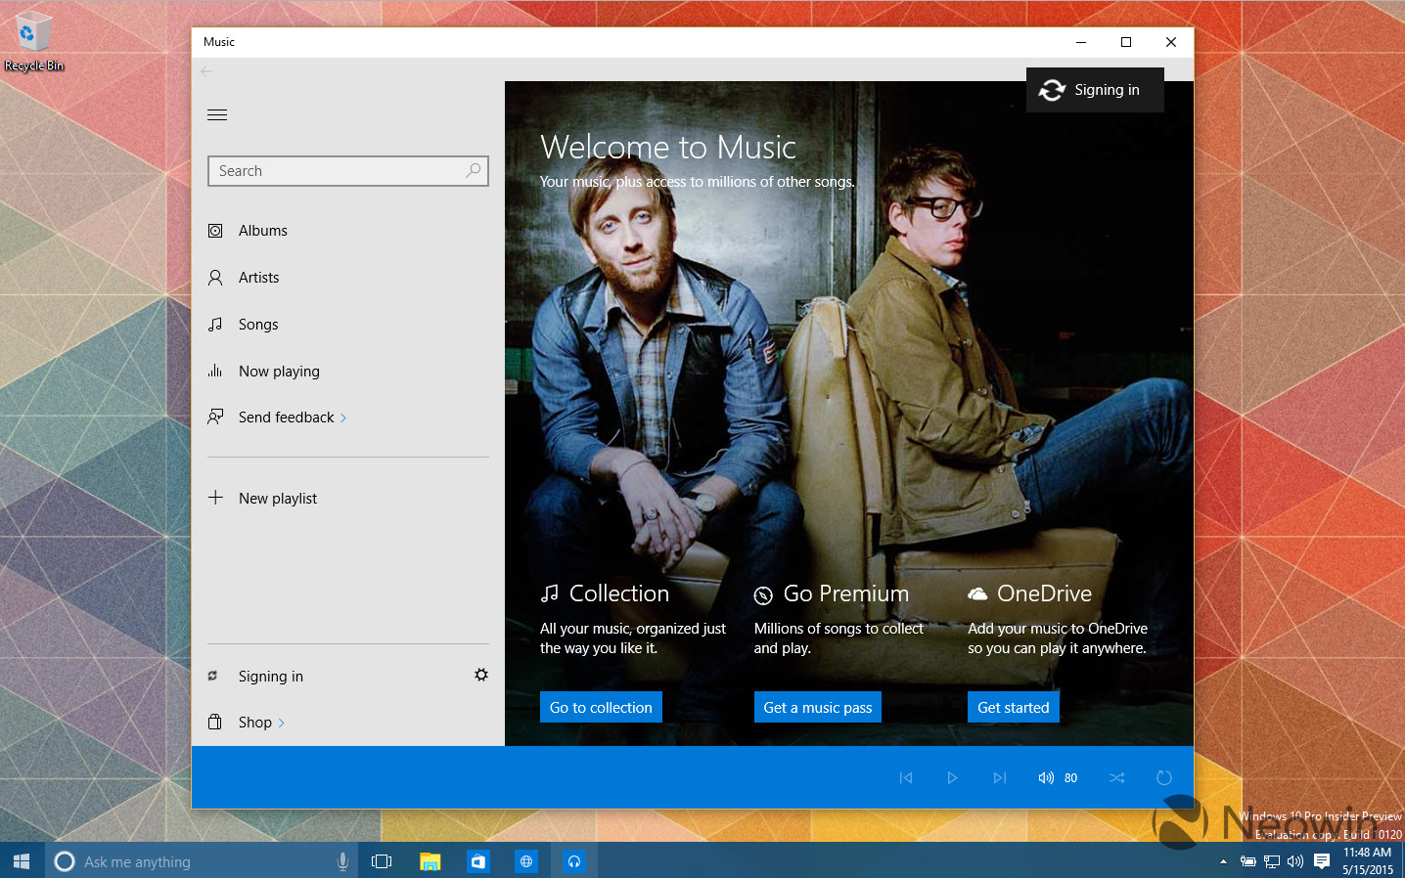Show hidden system tray icons
This screenshot has height=878, width=1405.
coord(1223,861)
